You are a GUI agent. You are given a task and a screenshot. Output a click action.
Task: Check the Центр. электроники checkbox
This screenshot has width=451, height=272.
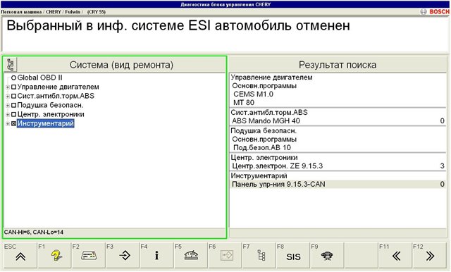tap(13, 114)
